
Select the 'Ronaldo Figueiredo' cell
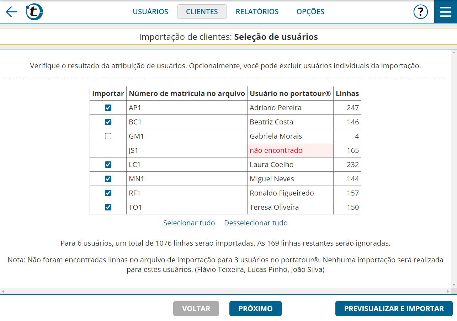pos(290,193)
